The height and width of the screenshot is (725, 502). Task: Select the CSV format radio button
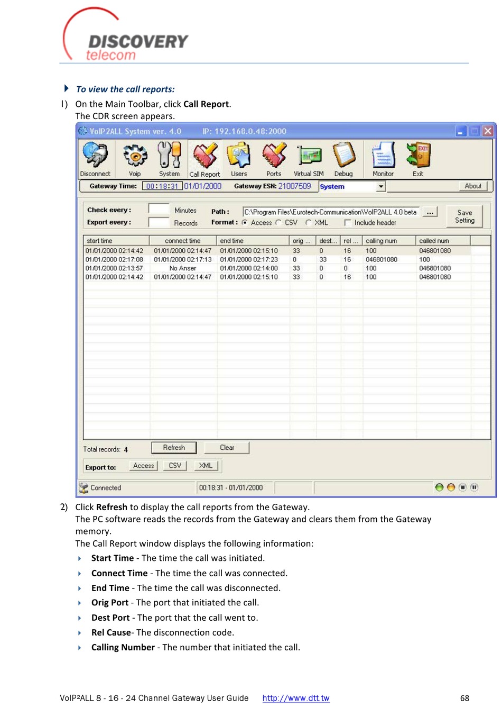278,223
